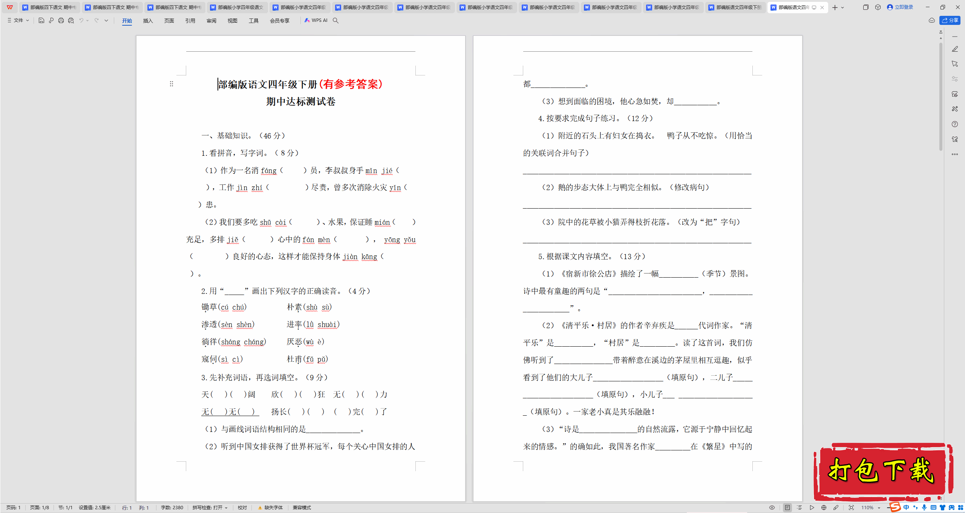This screenshot has height=513, width=965.
Task: Open the 工具 ribbon tab
Action: coord(253,21)
